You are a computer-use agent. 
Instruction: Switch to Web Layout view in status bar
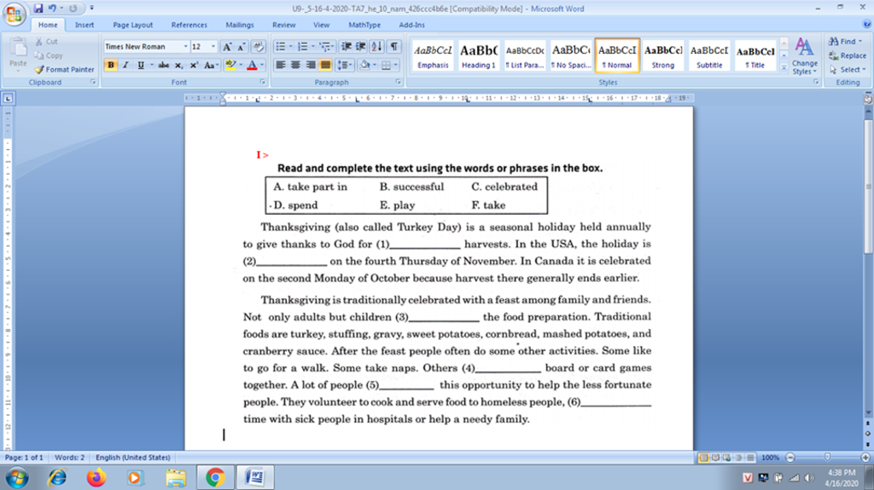(727, 458)
